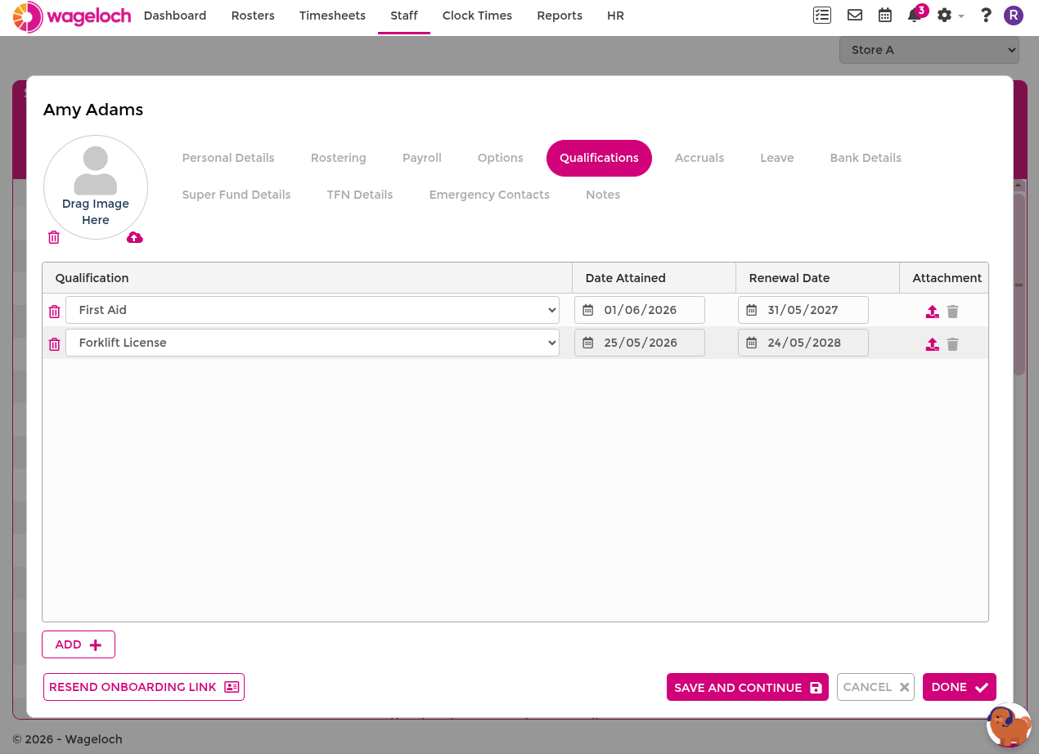
Task: Open the support chat mascot icon
Action: [x=1009, y=725]
